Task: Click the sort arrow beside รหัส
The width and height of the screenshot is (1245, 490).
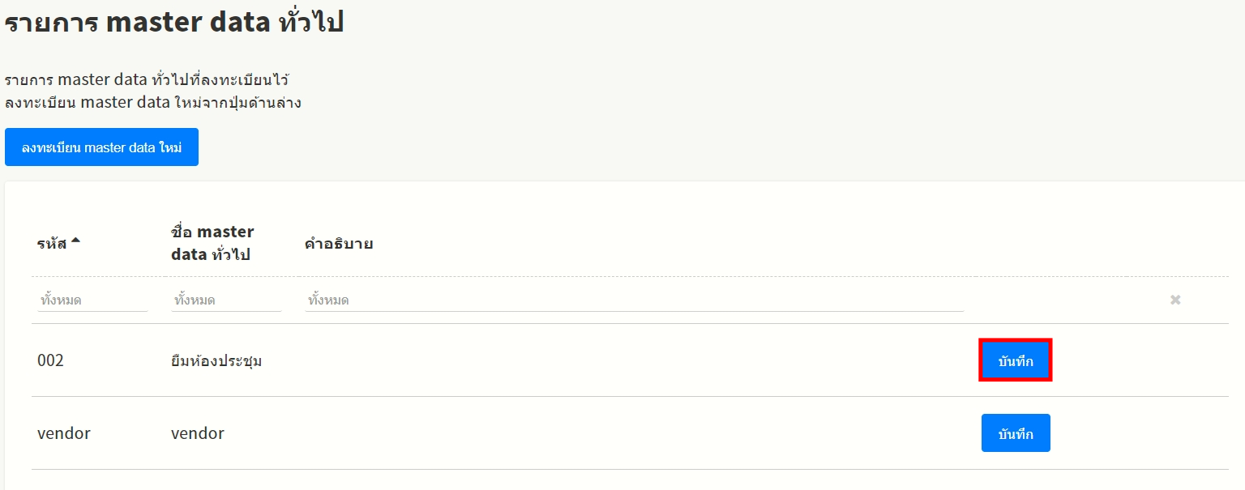Action: (x=75, y=241)
